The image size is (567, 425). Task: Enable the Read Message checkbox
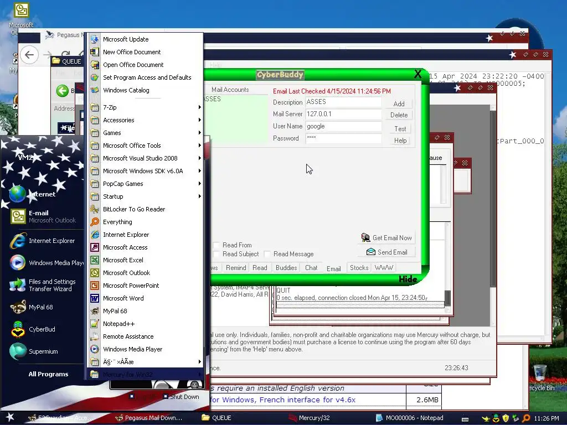tap(267, 254)
